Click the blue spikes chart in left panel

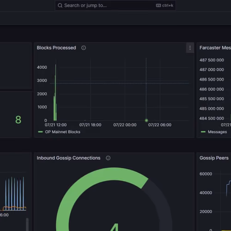[14, 194]
